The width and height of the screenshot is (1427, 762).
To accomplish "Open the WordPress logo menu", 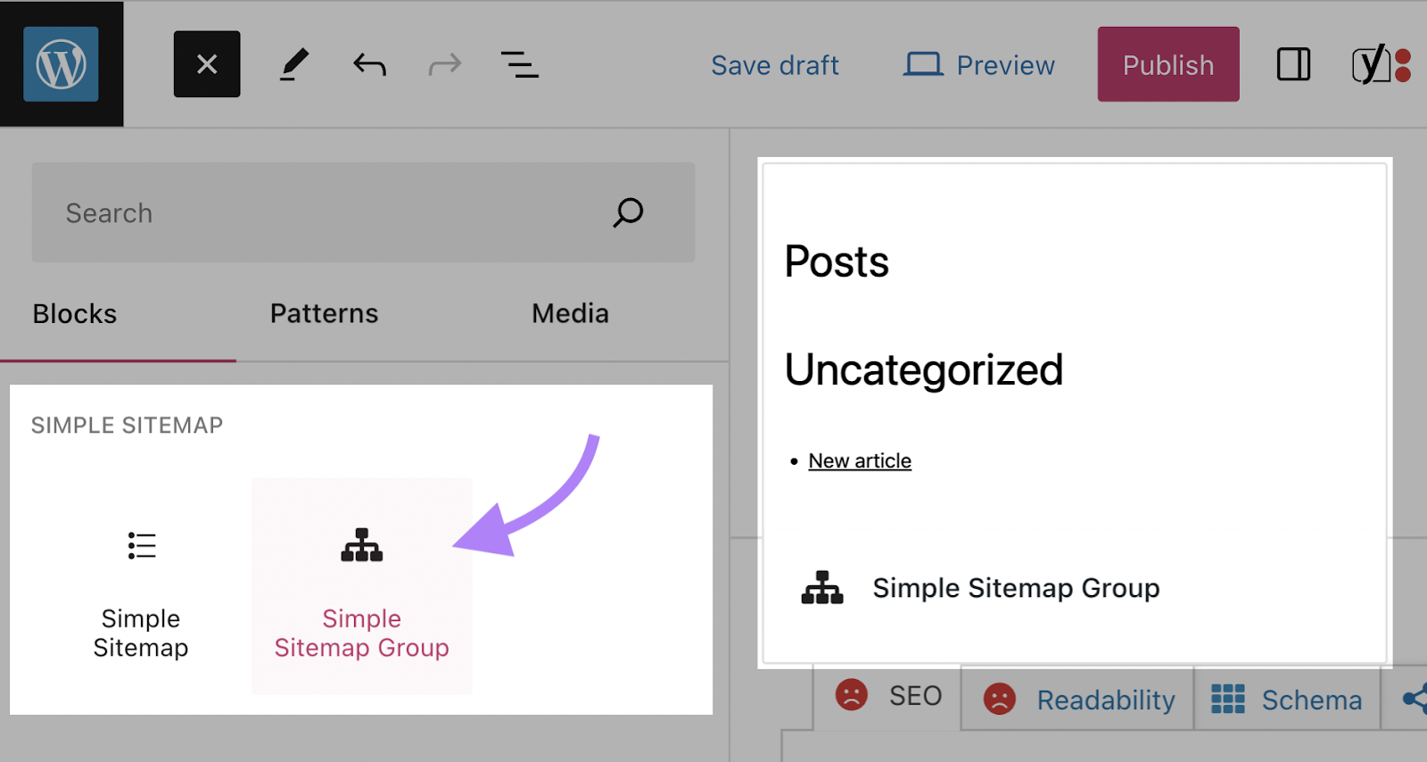I will (62, 63).
